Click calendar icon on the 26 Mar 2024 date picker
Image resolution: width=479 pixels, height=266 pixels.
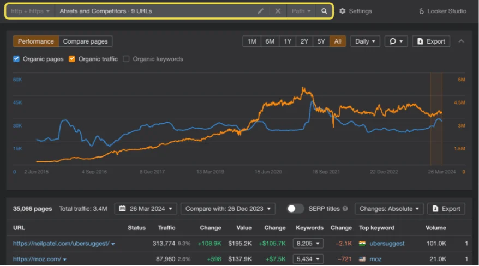122,209
